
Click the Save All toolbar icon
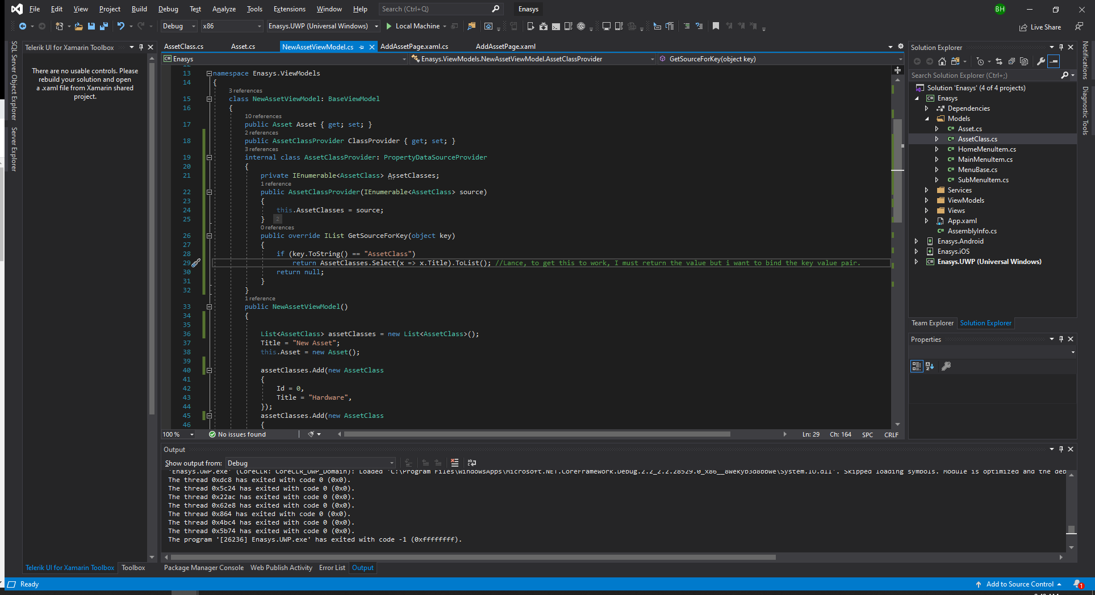tap(103, 26)
